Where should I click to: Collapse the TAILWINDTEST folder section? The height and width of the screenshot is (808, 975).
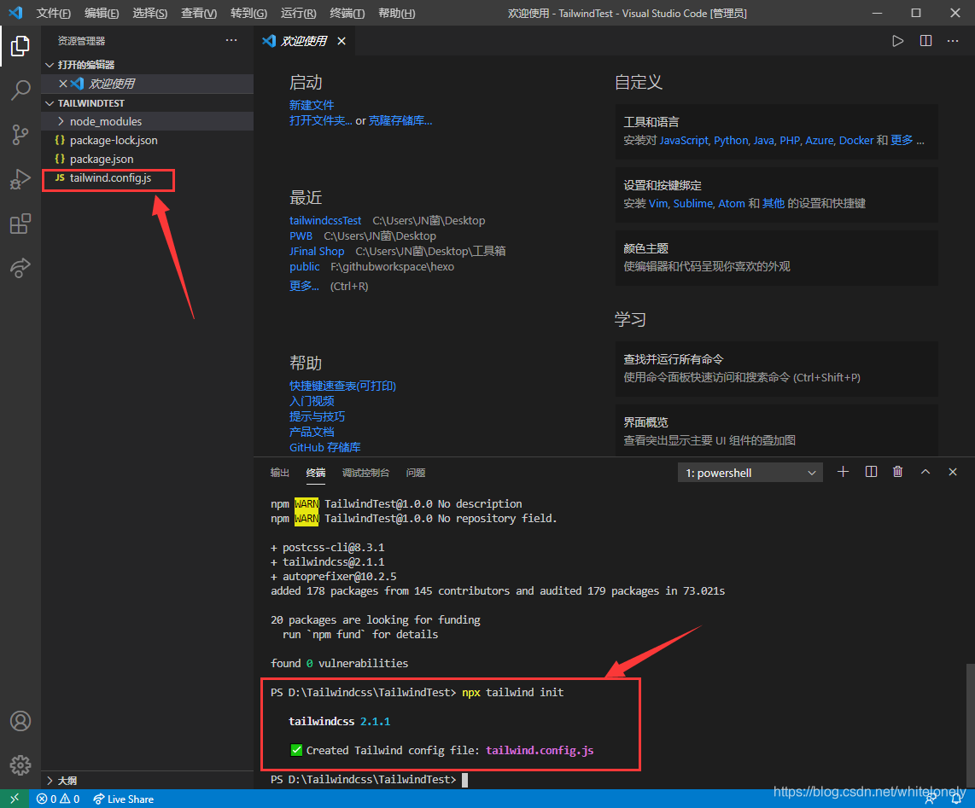(x=147, y=103)
